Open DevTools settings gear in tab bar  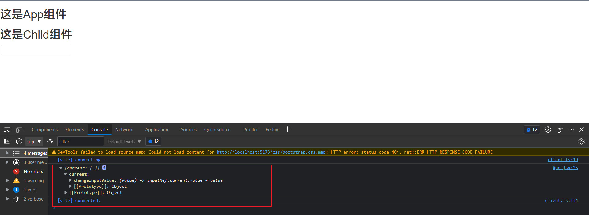pos(548,130)
